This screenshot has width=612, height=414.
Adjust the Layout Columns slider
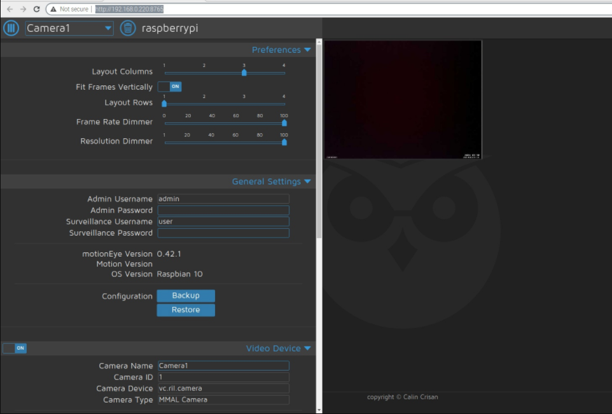pos(244,73)
